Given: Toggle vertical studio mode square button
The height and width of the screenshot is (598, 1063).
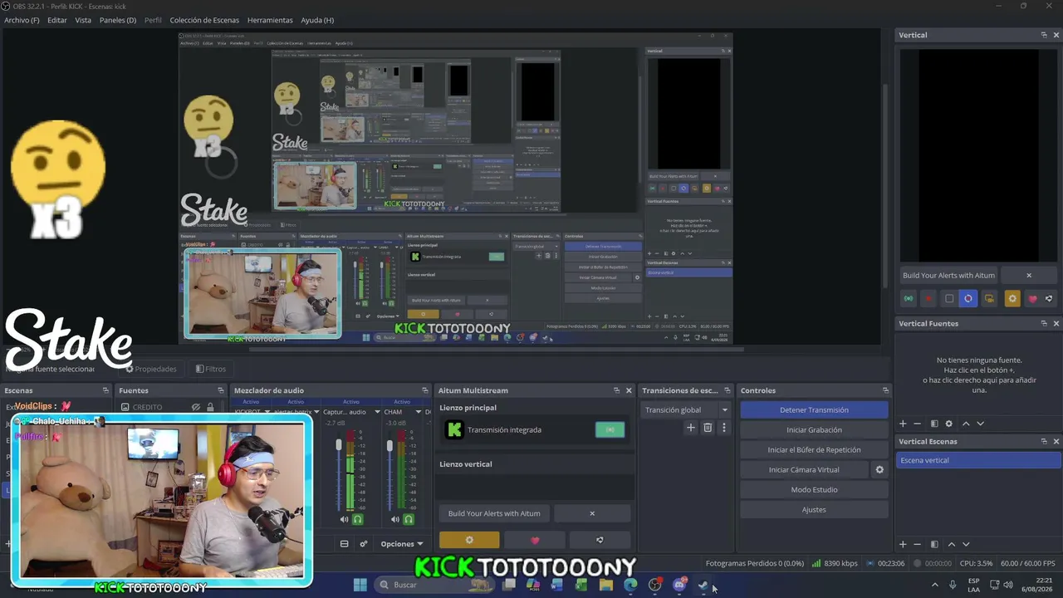Looking at the screenshot, I should (x=949, y=298).
